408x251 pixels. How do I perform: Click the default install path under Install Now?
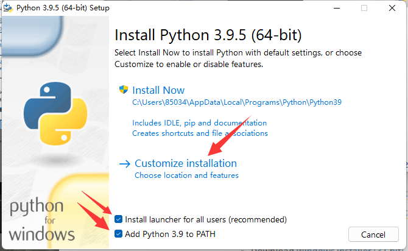click(x=237, y=102)
